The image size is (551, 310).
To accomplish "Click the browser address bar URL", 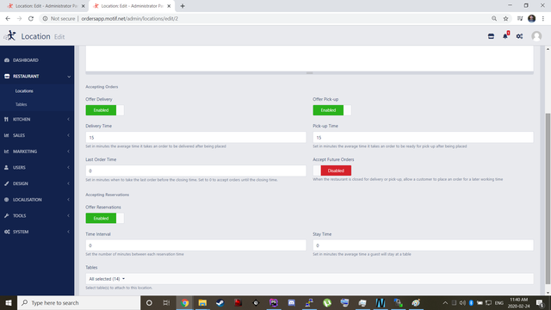I will click(x=130, y=19).
